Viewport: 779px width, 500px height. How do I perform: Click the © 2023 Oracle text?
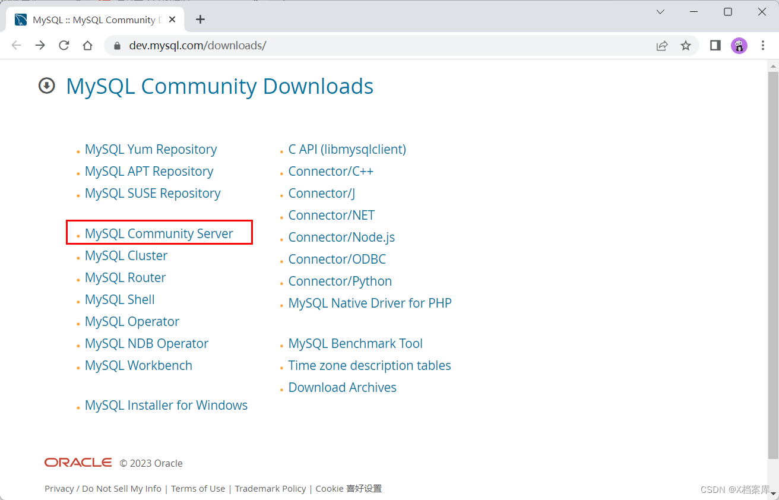[151, 463]
